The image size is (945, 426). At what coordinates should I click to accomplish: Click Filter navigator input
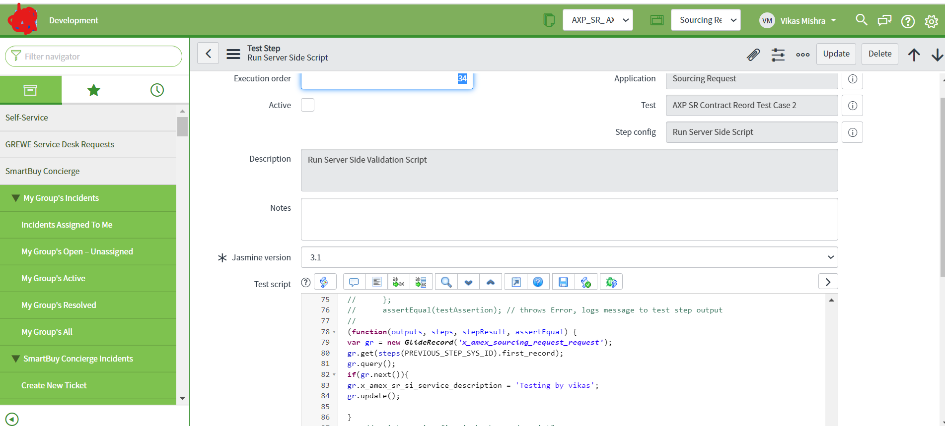click(x=93, y=56)
